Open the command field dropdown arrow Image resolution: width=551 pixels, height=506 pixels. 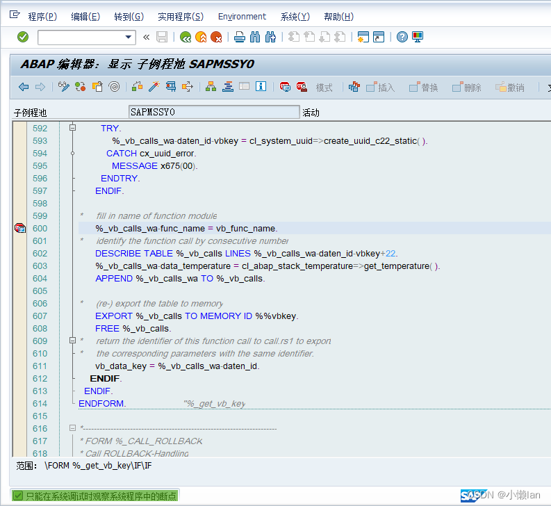click(x=129, y=37)
